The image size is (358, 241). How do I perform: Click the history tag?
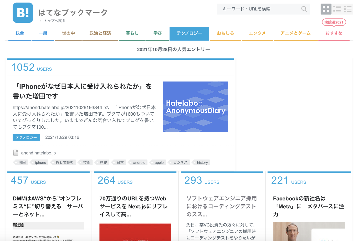click(201, 162)
